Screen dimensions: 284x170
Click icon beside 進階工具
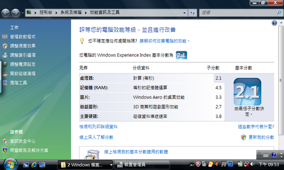(x=5, y=83)
